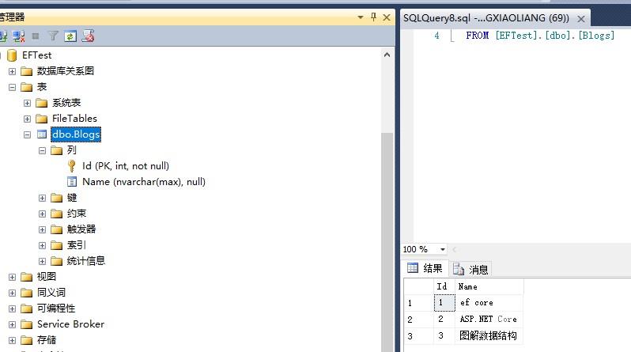631x352 pixels.
Task: Select the 视图 tree item label
Action: tap(47, 277)
